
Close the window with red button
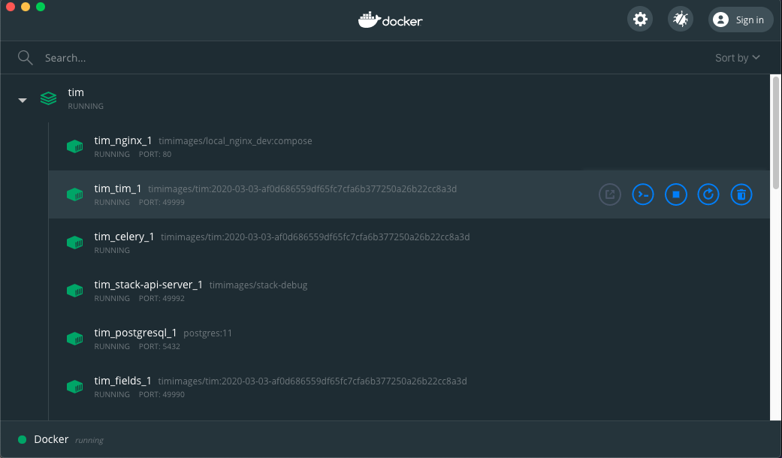pyautogui.click(x=11, y=7)
